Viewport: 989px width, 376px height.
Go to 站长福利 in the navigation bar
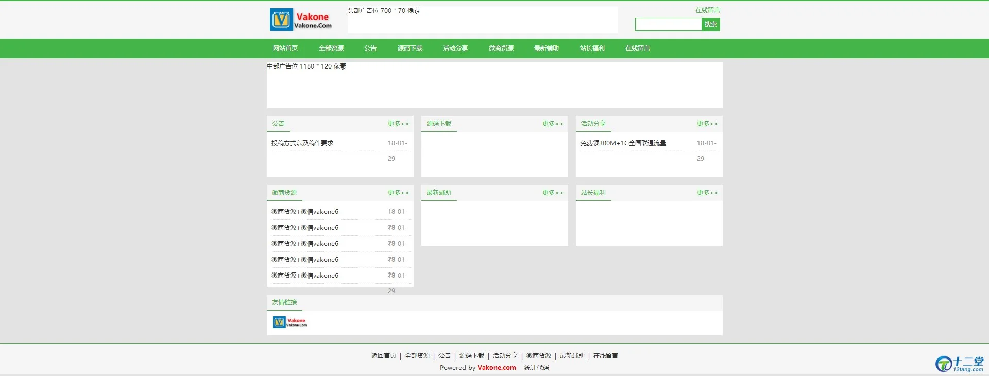(592, 48)
